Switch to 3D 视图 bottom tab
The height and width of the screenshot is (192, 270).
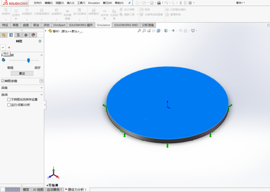tap(38, 190)
